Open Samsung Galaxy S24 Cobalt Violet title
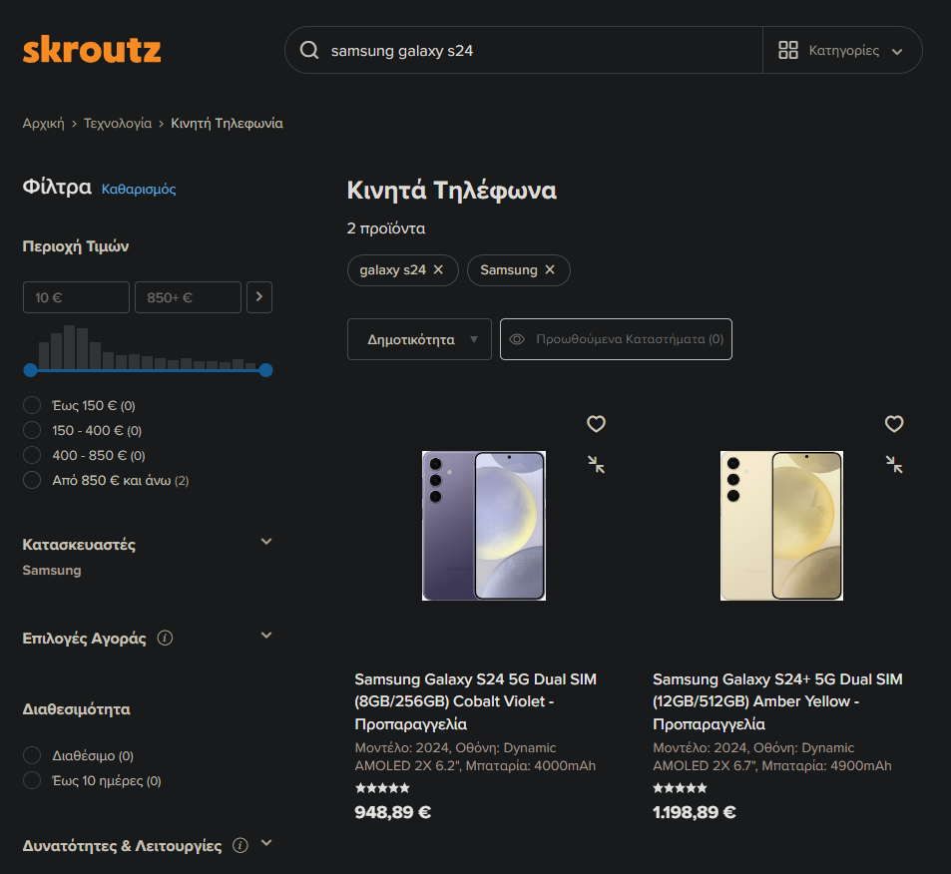The image size is (951, 874). (x=475, y=701)
